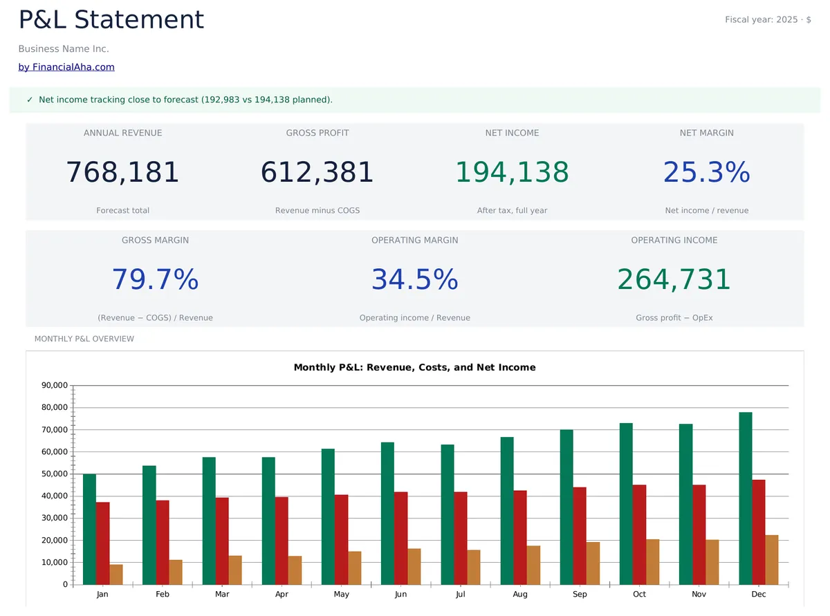Select the Gross Profit KPI card
The height and width of the screenshot is (616, 830).
point(317,171)
